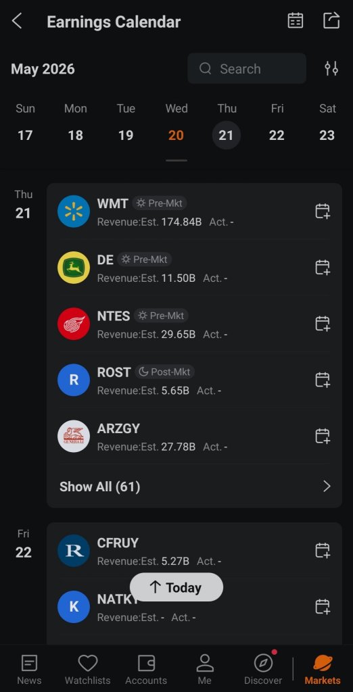Focus the Search input field
353x692 pixels.
coord(247,68)
